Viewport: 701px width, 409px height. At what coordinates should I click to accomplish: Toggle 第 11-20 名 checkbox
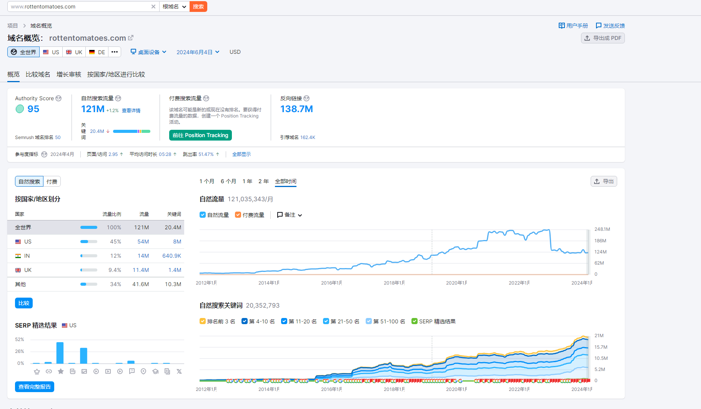coord(284,321)
